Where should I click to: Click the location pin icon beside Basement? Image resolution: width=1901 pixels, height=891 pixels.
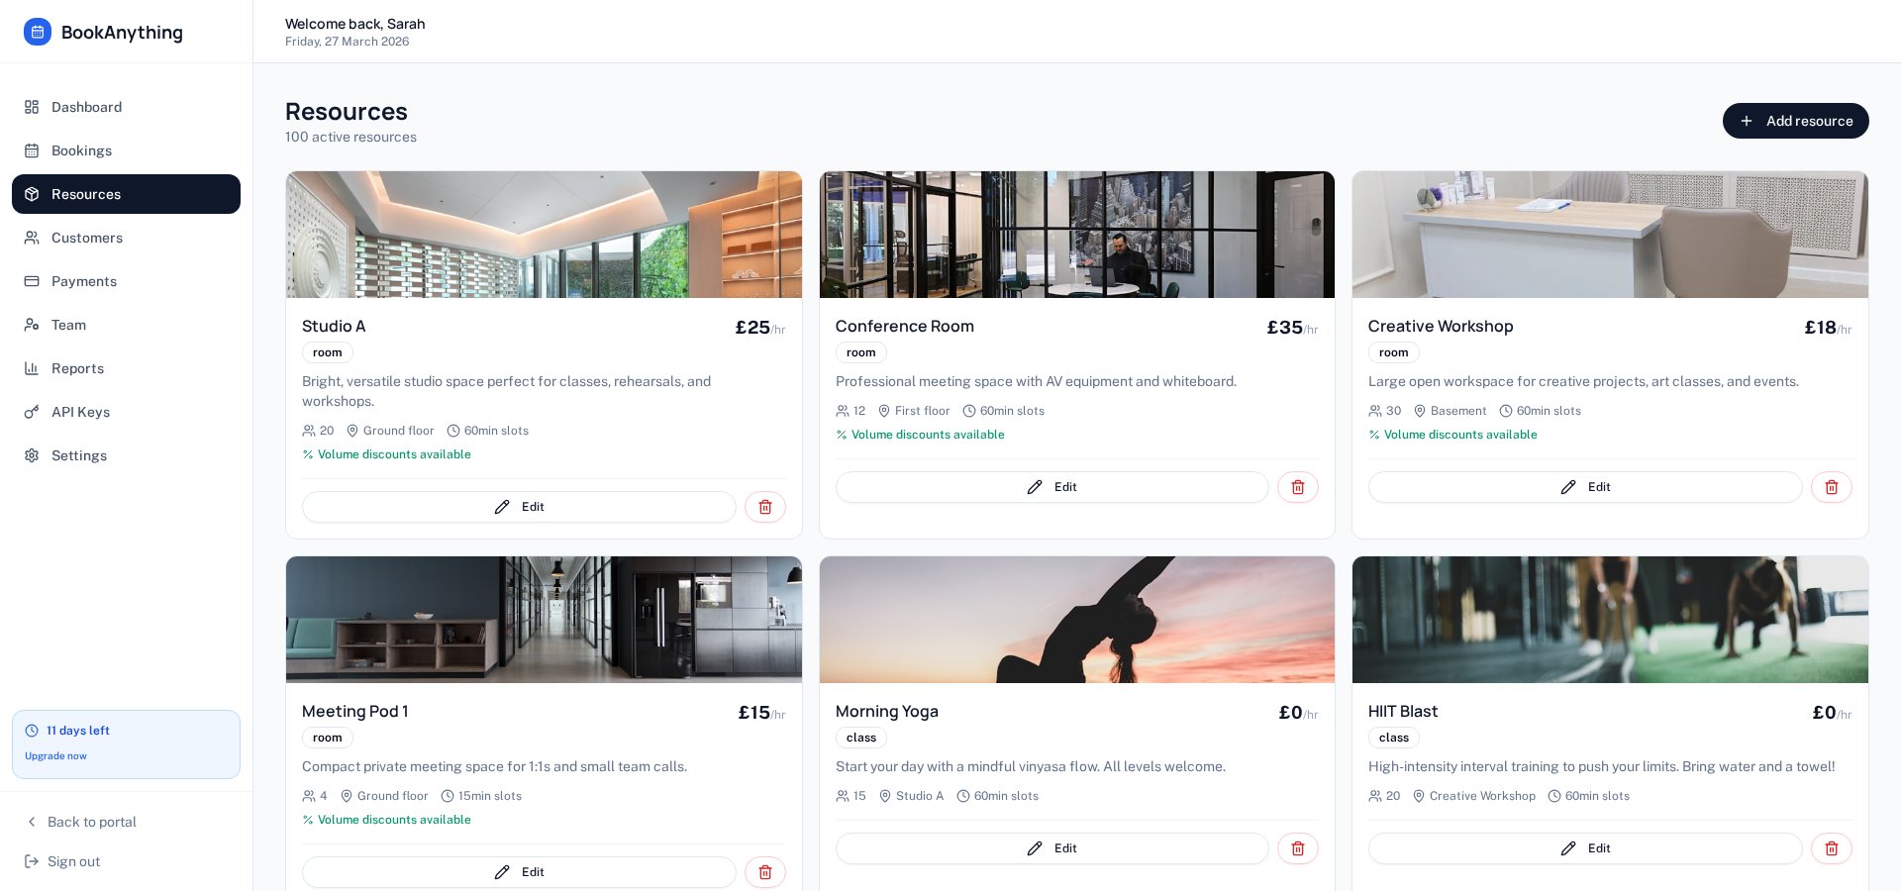tap(1420, 411)
